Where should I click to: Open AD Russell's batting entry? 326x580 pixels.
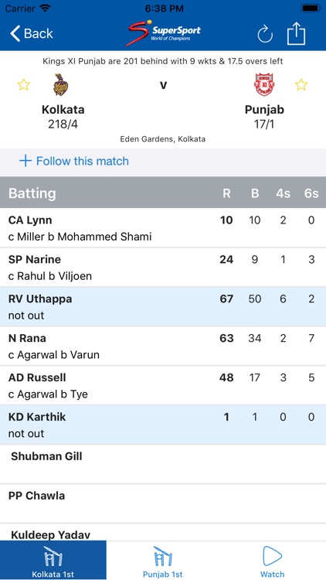[x=163, y=385]
